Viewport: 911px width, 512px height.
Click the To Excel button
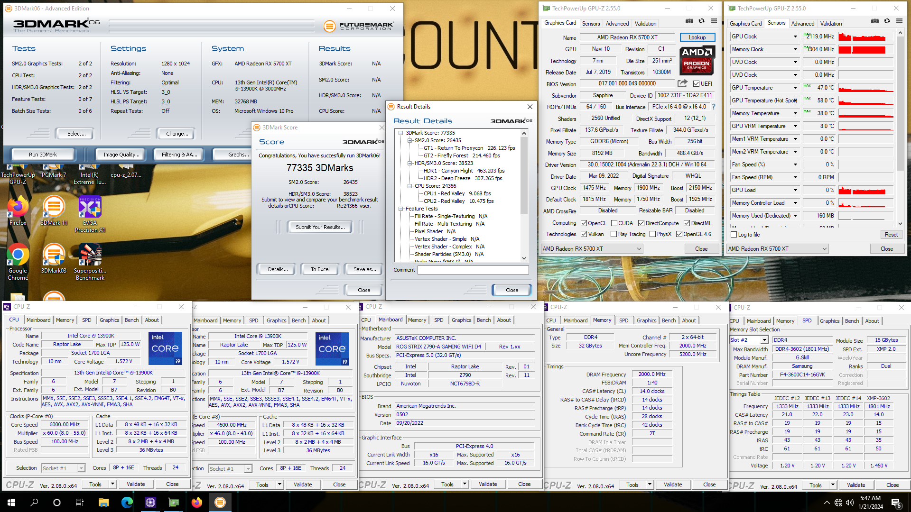point(320,269)
